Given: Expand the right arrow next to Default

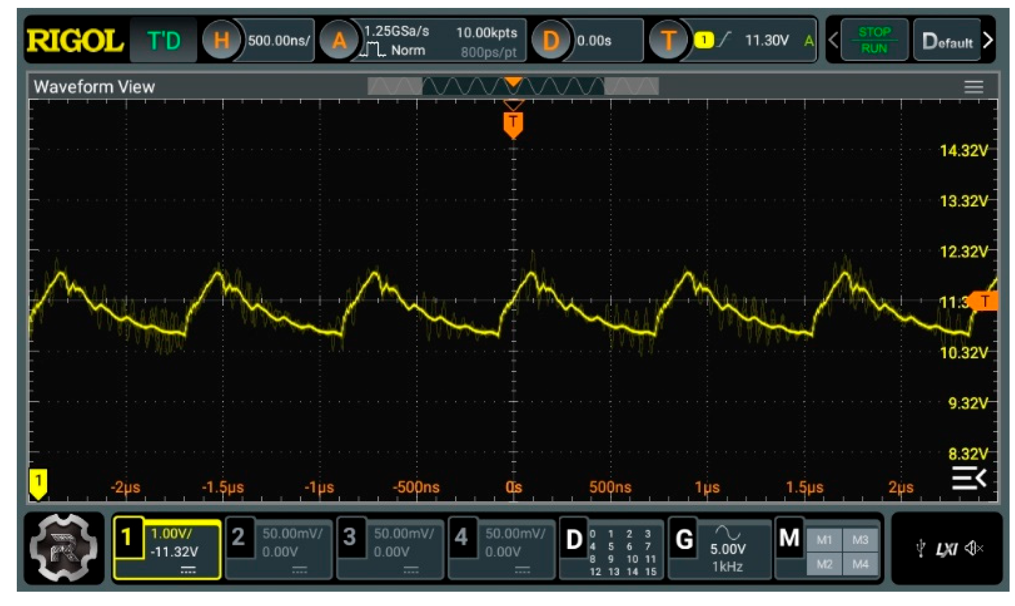Looking at the screenshot, I should tap(988, 40).
